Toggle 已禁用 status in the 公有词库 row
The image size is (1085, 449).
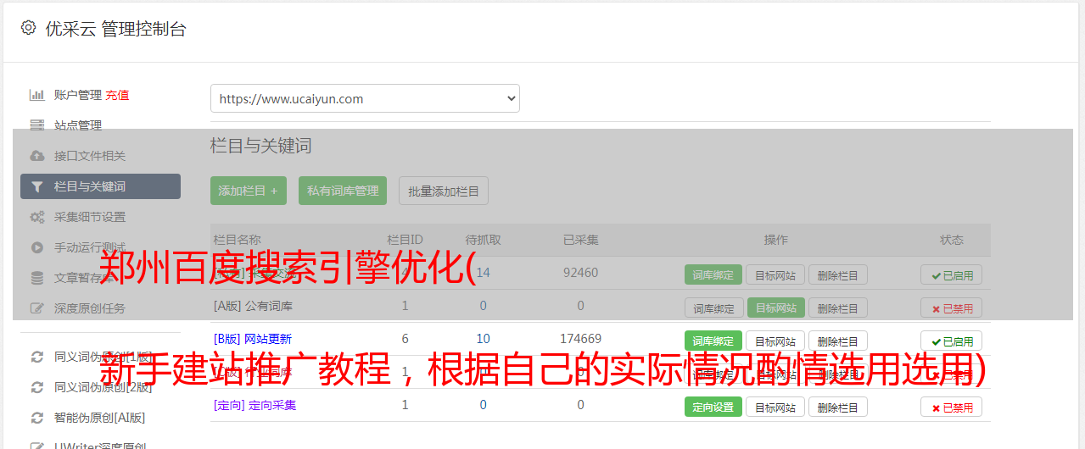pos(952,308)
